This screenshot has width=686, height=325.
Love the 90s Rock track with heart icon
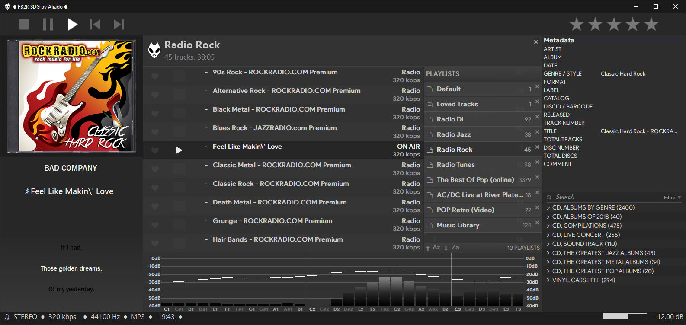point(155,76)
